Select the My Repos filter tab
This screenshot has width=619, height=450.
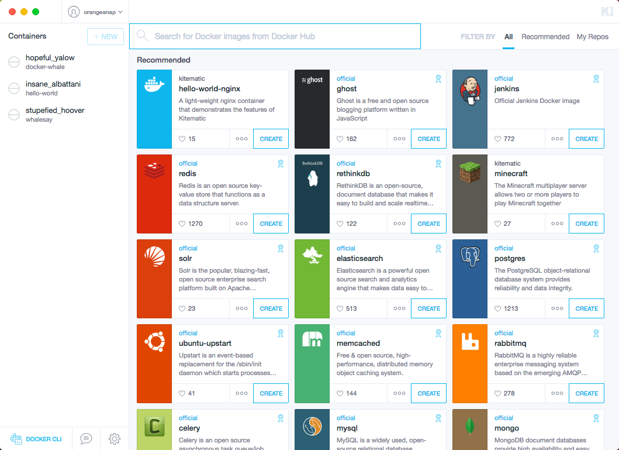[x=592, y=37]
